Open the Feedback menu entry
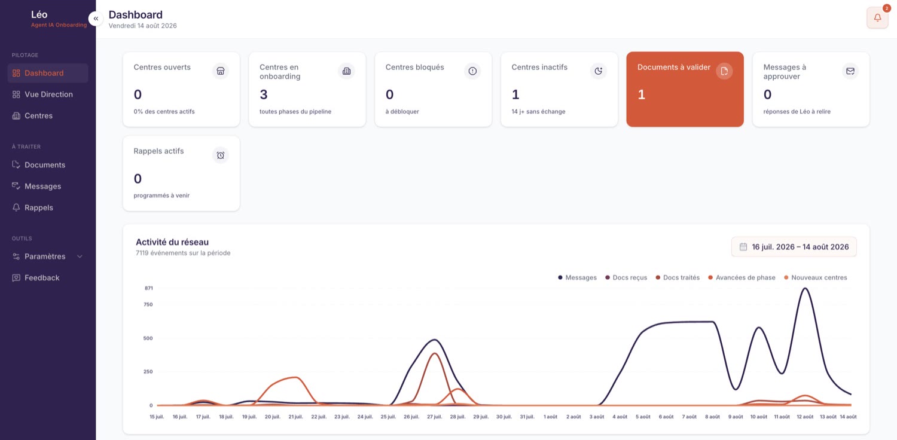Viewport: 897px width, 440px height. coord(48,278)
